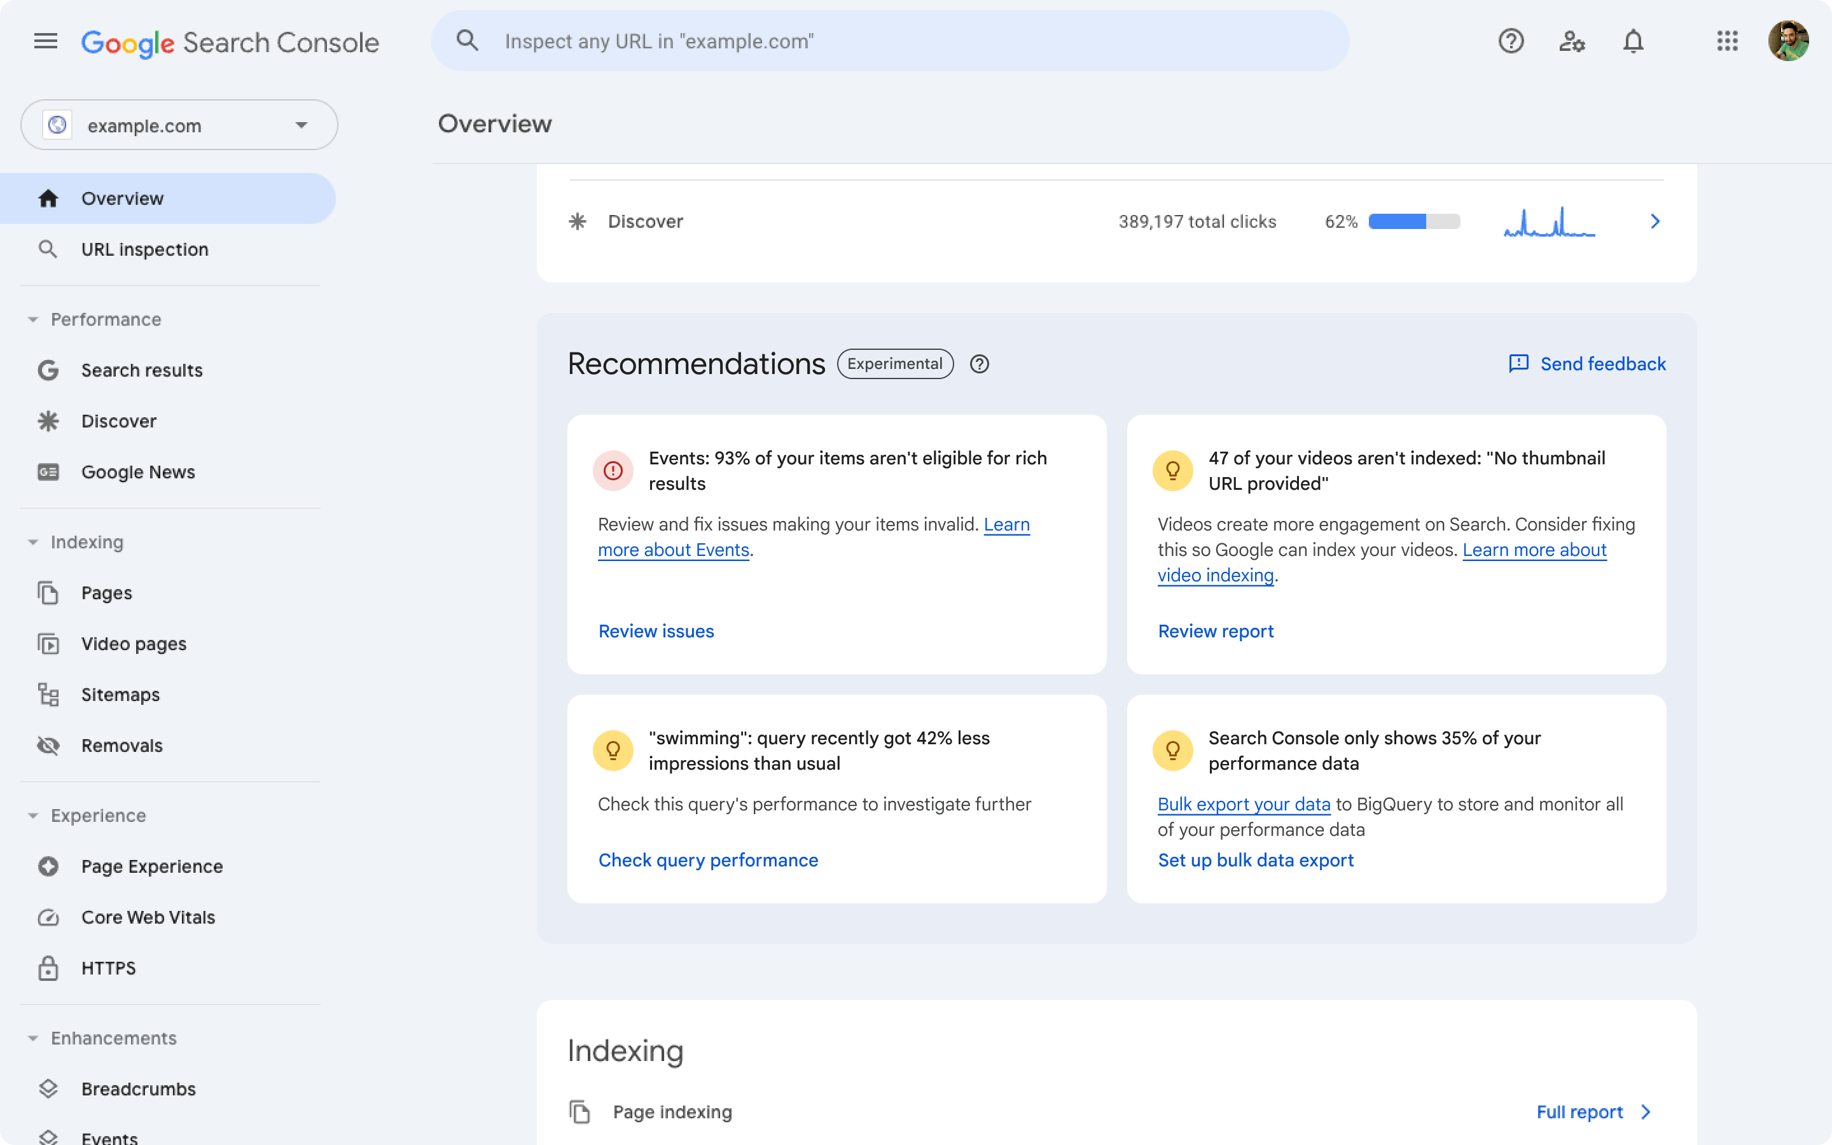Click the Bulk export your data link
This screenshot has height=1145, width=1832.
[1244, 805]
